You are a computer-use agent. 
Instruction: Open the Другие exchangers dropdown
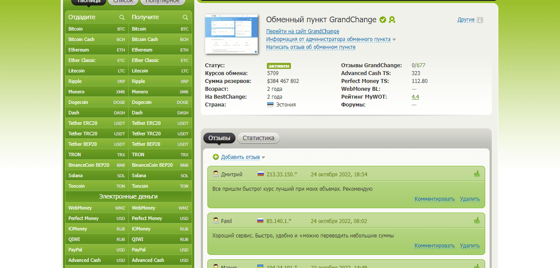[466, 20]
